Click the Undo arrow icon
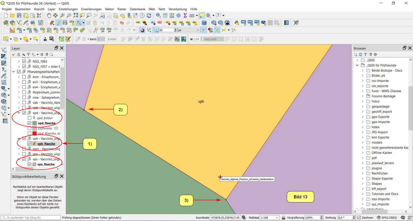This screenshot has height=221, width=413. 122,23
